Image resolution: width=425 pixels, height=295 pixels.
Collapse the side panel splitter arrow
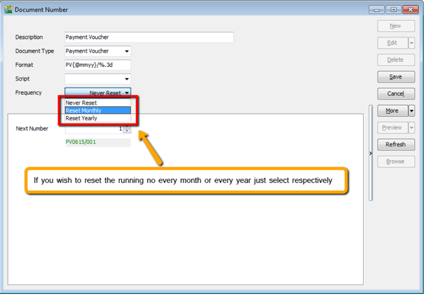point(370,154)
